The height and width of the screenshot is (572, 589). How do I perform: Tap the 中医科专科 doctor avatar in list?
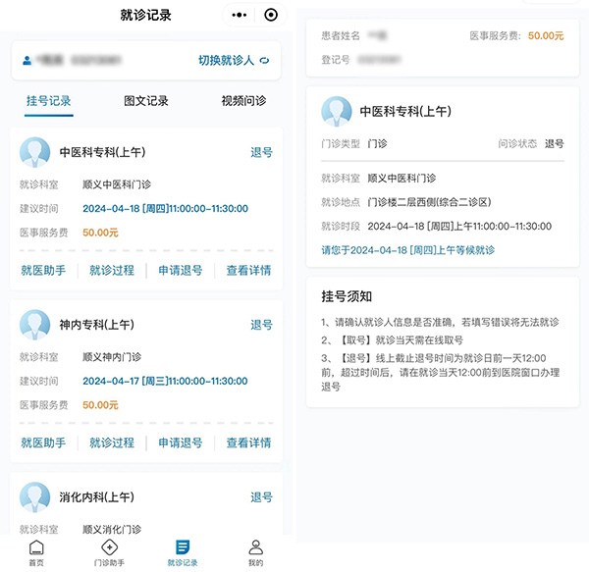(35, 152)
